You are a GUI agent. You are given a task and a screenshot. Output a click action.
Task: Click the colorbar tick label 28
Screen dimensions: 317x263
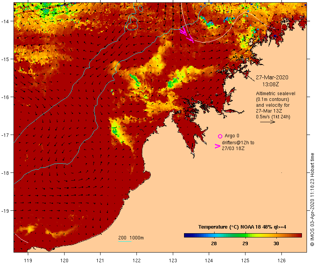[x=214, y=243]
